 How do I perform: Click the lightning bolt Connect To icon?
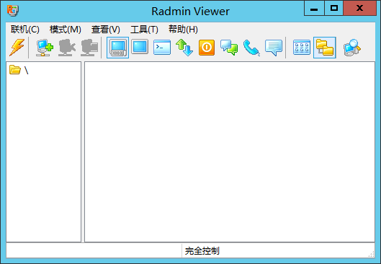(x=17, y=48)
